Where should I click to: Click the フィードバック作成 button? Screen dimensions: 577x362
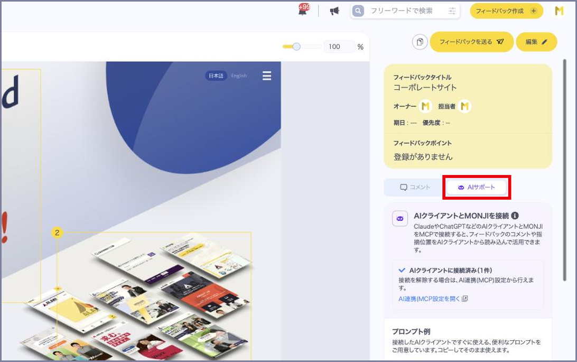(506, 11)
